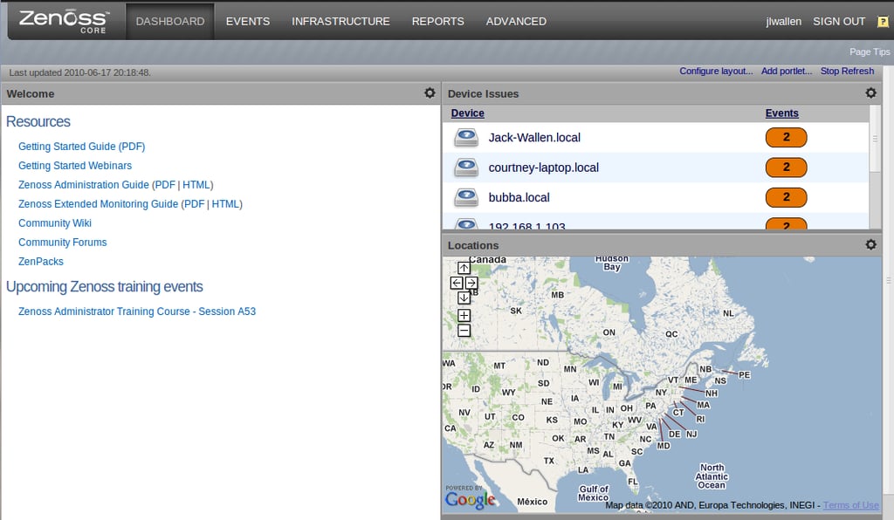The width and height of the screenshot is (894, 520).
Task: Open the bubba.local device
Action: point(519,198)
